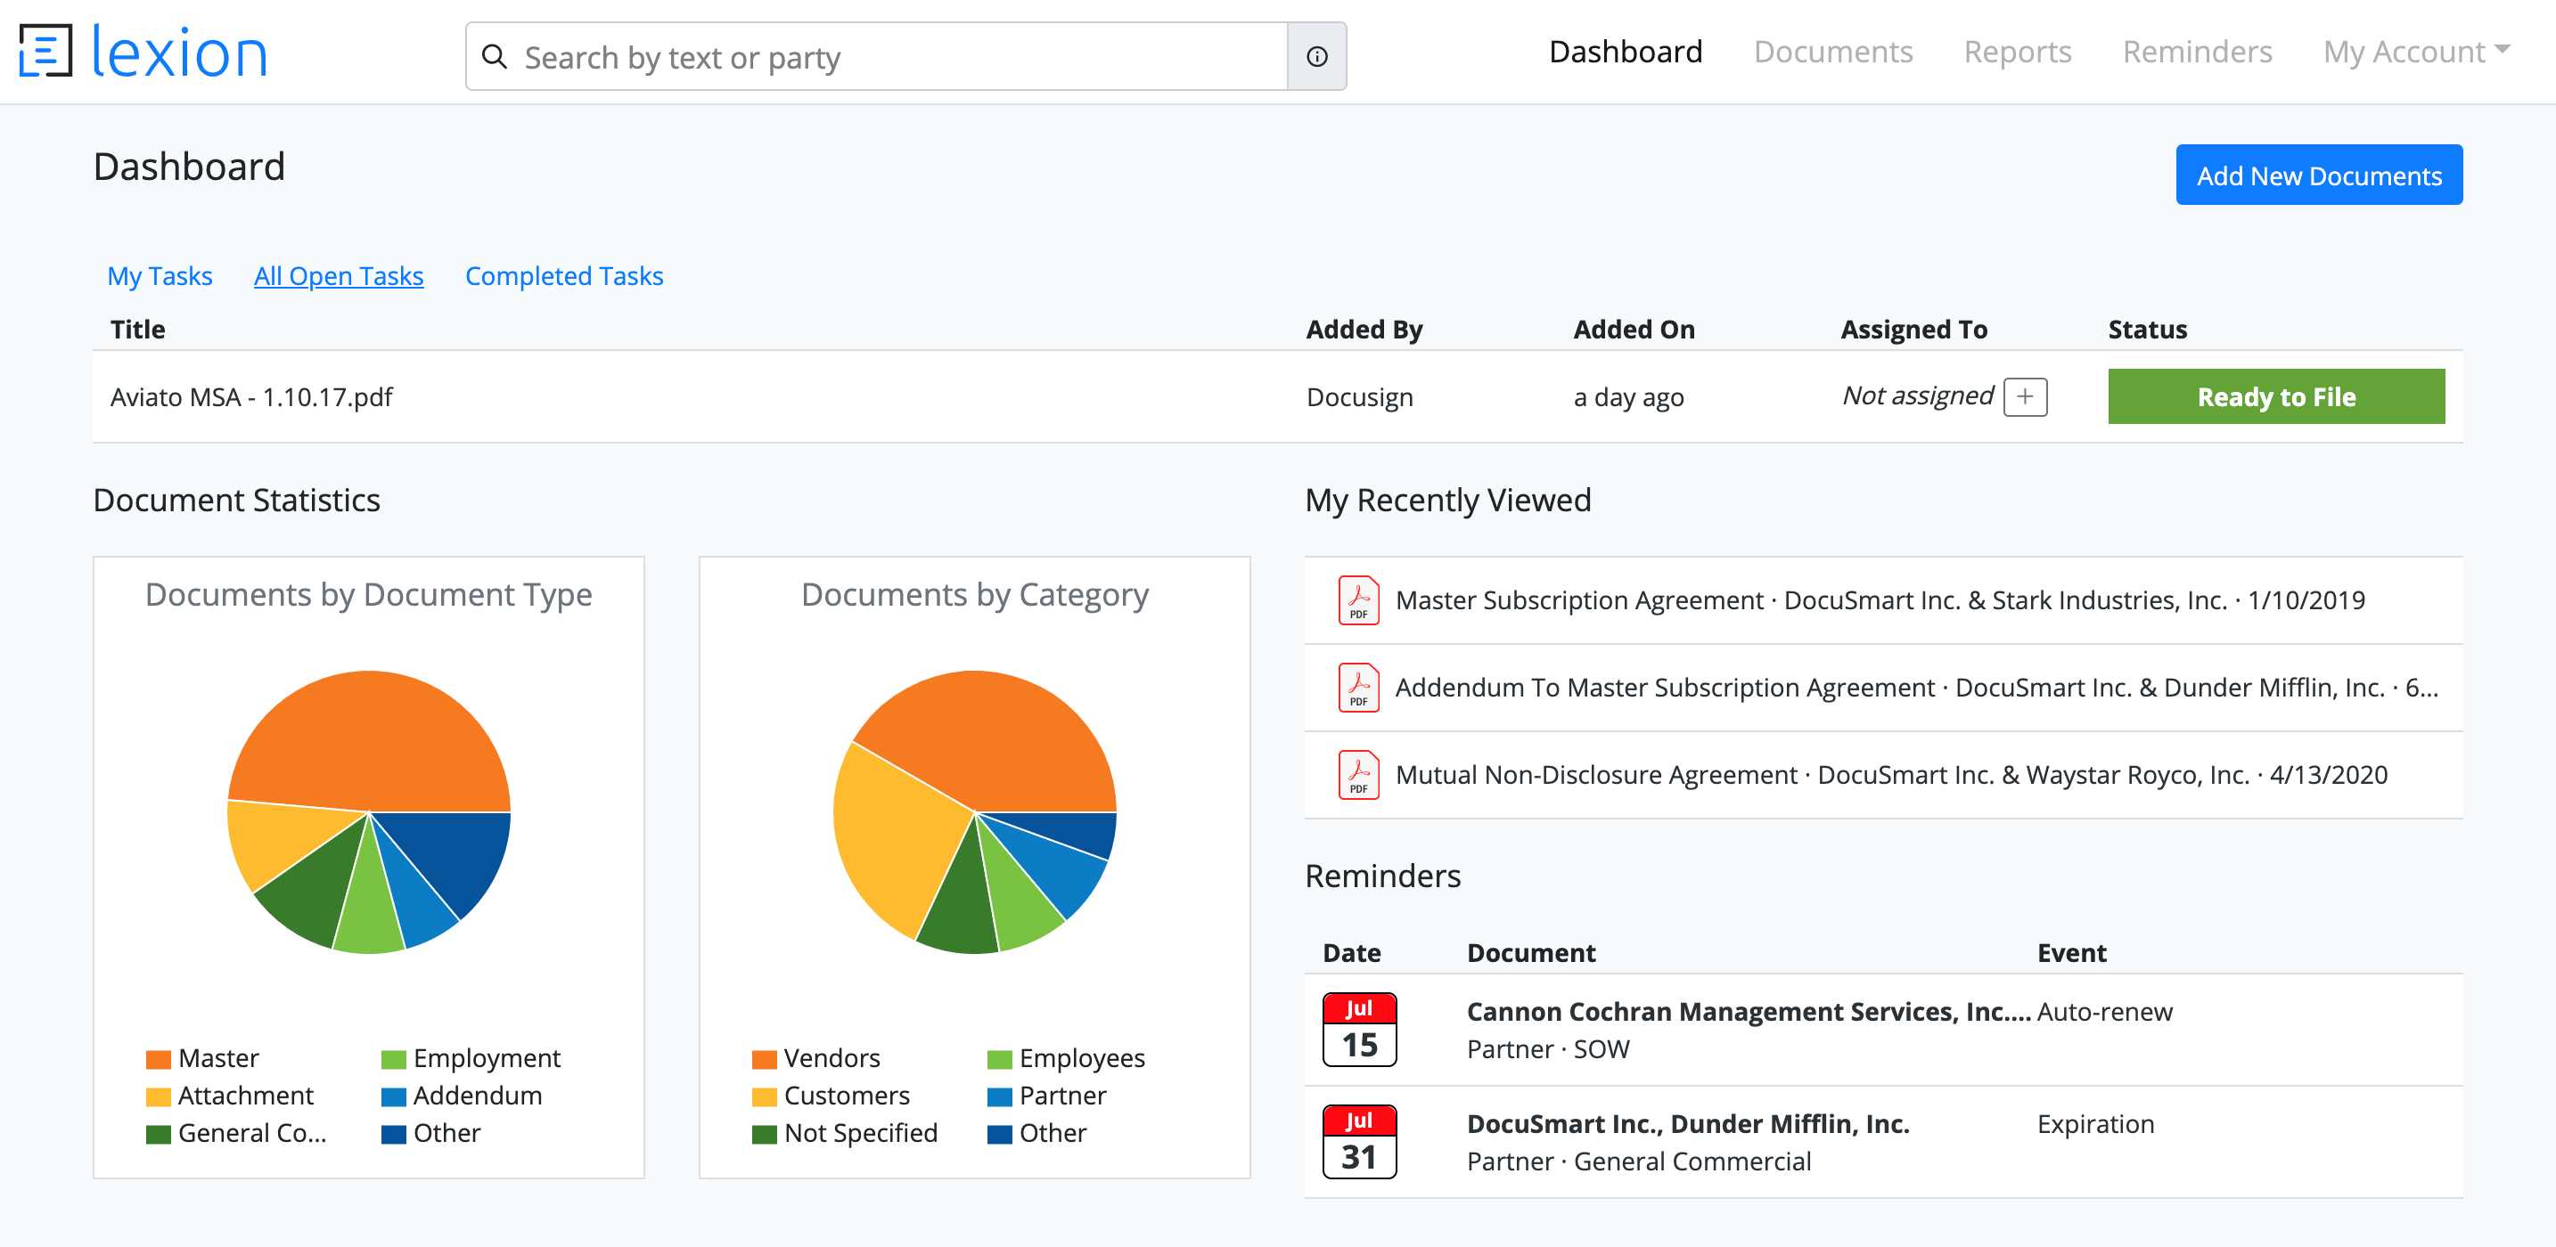Open the Master Subscription Agreement PDF icon

pos(1357,600)
